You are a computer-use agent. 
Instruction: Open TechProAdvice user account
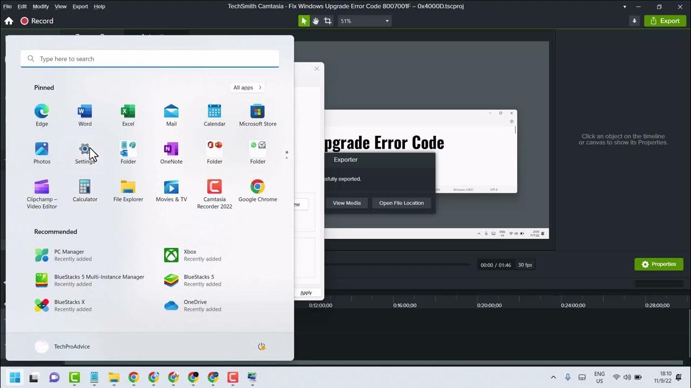pyautogui.click(x=63, y=347)
